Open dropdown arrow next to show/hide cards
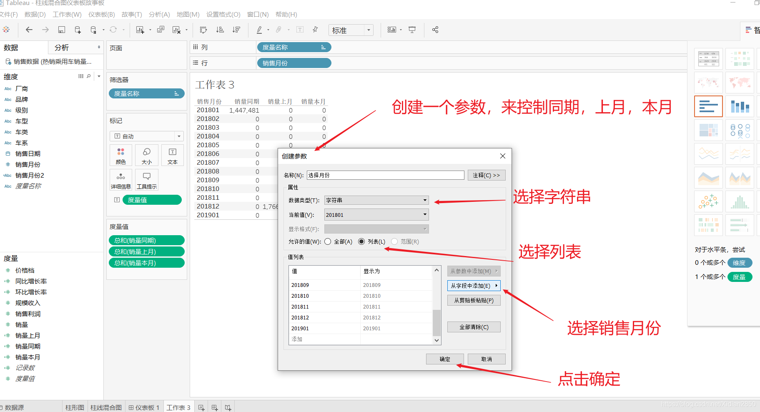This screenshot has height=412, width=760. pyautogui.click(x=401, y=30)
